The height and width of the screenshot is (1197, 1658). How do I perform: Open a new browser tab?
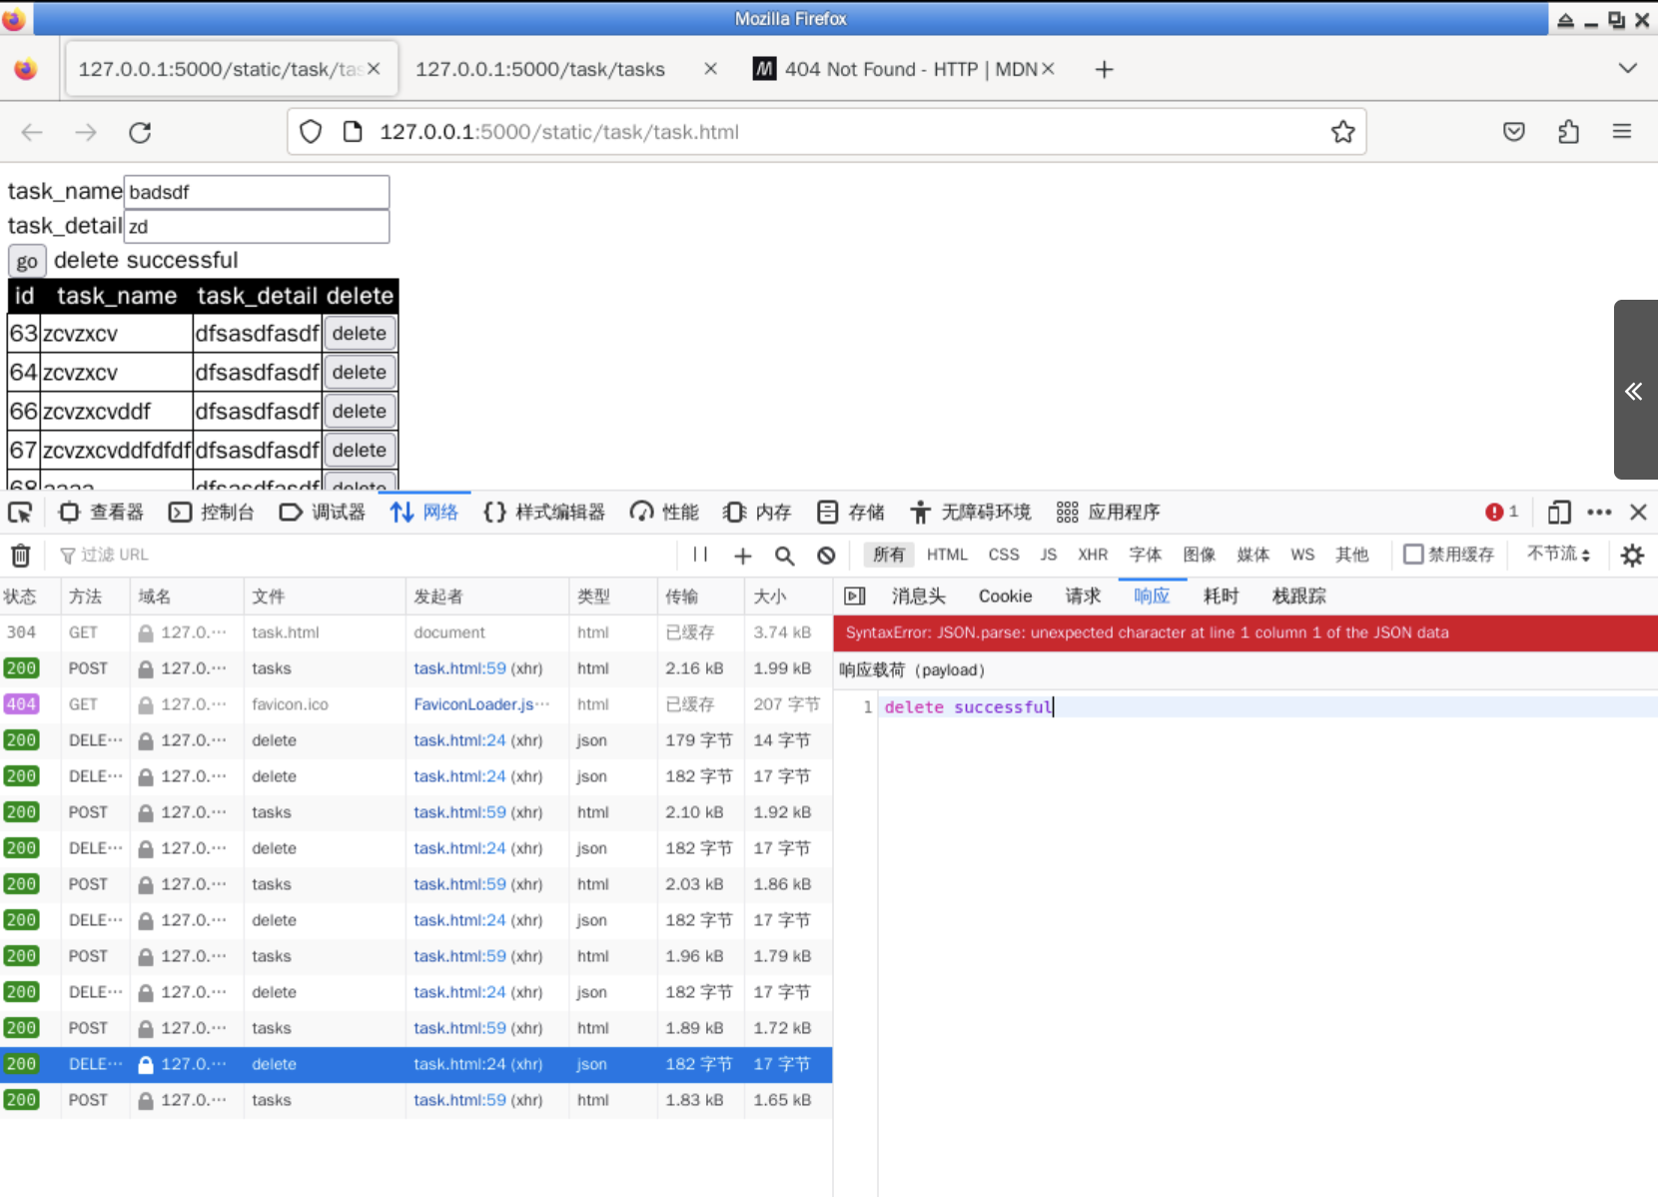[x=1104, y=69]
